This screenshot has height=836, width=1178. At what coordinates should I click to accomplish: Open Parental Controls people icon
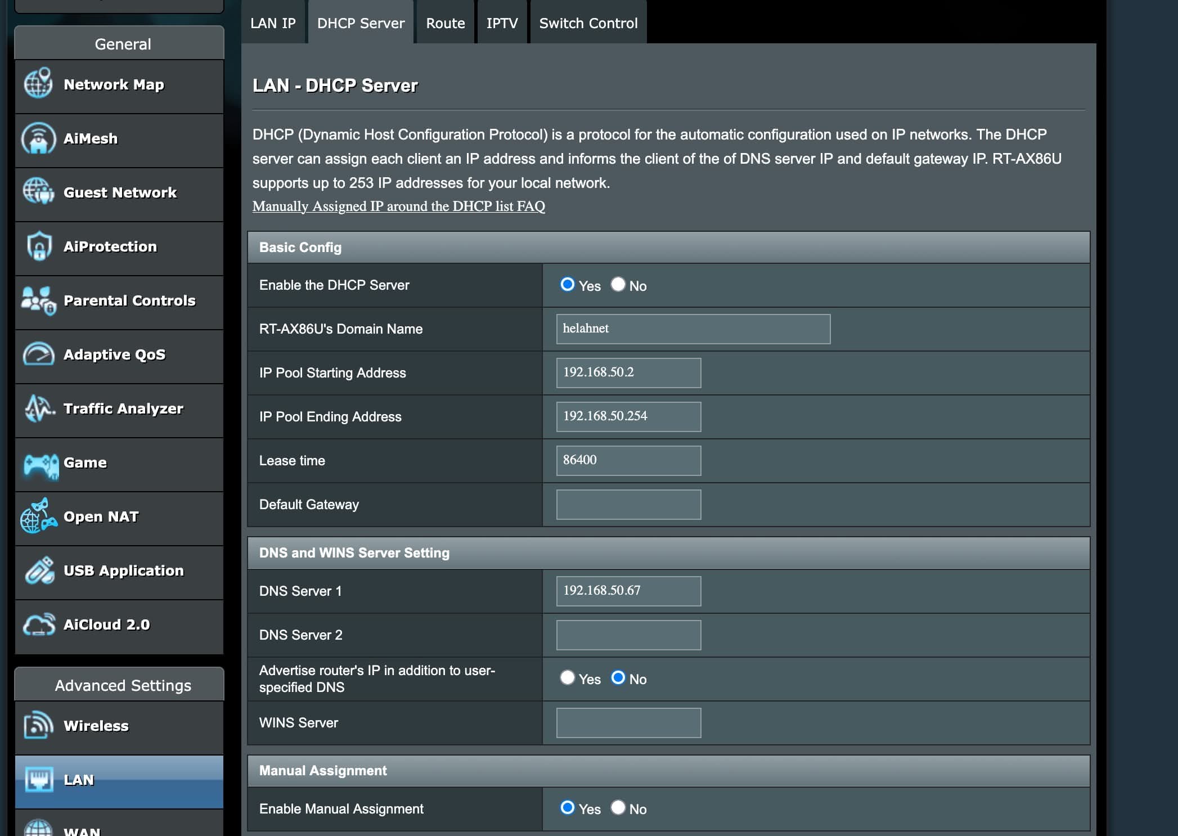pos(38,300)
